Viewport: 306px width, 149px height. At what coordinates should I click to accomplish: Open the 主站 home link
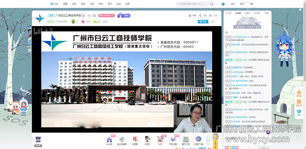coord(54,4)
